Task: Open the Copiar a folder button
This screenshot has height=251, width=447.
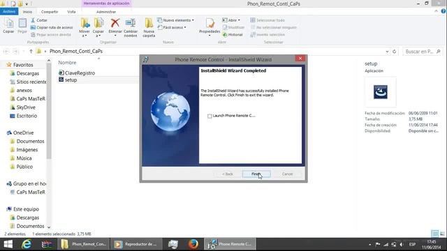Action: [x=98, y=27]
